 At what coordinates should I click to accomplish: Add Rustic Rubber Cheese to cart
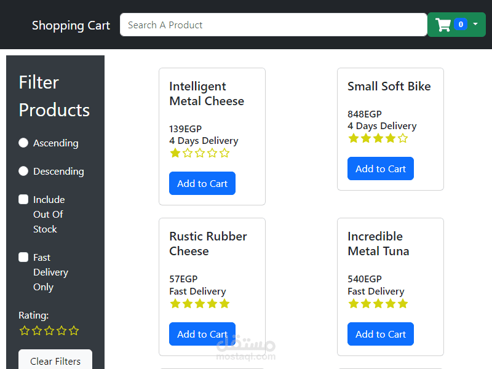(x=202, y=333)
